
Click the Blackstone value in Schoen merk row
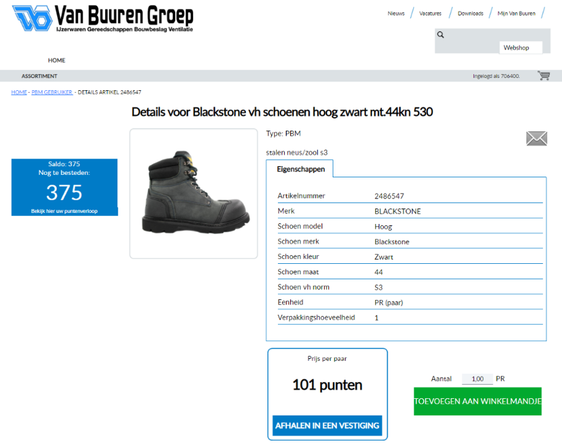(392, 242)
